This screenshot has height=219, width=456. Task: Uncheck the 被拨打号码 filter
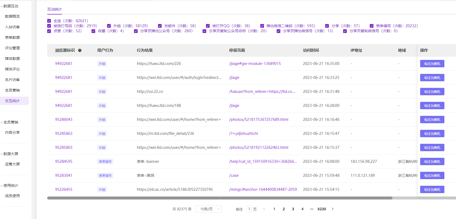(x=49, y=26)
